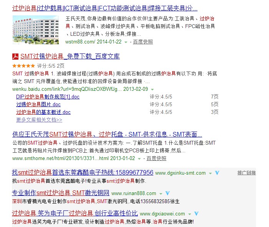This screenshot has width=269, height=227.
Task: Click the wstm88.com/ 2014-01-22 URL text
Action: point(93,42)
